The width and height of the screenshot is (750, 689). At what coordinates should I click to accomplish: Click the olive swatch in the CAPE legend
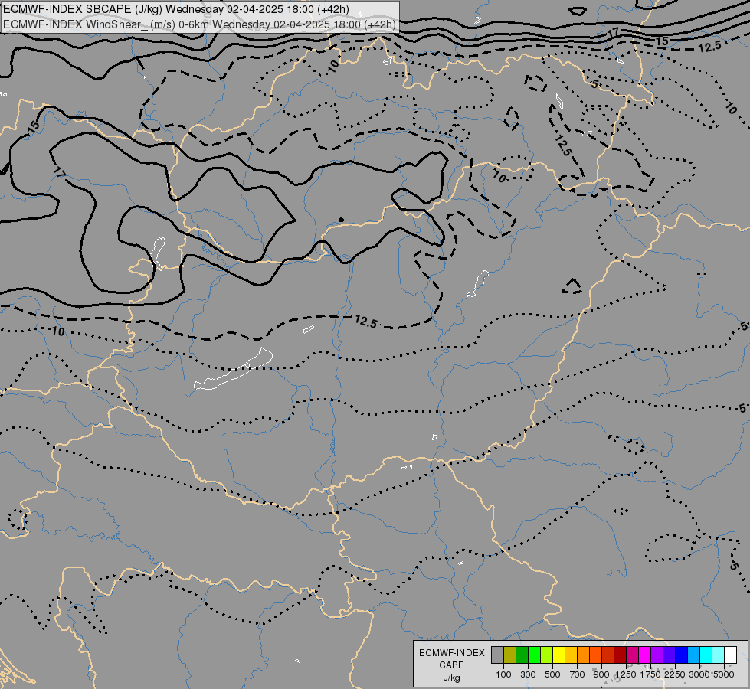tap(509, 655)
